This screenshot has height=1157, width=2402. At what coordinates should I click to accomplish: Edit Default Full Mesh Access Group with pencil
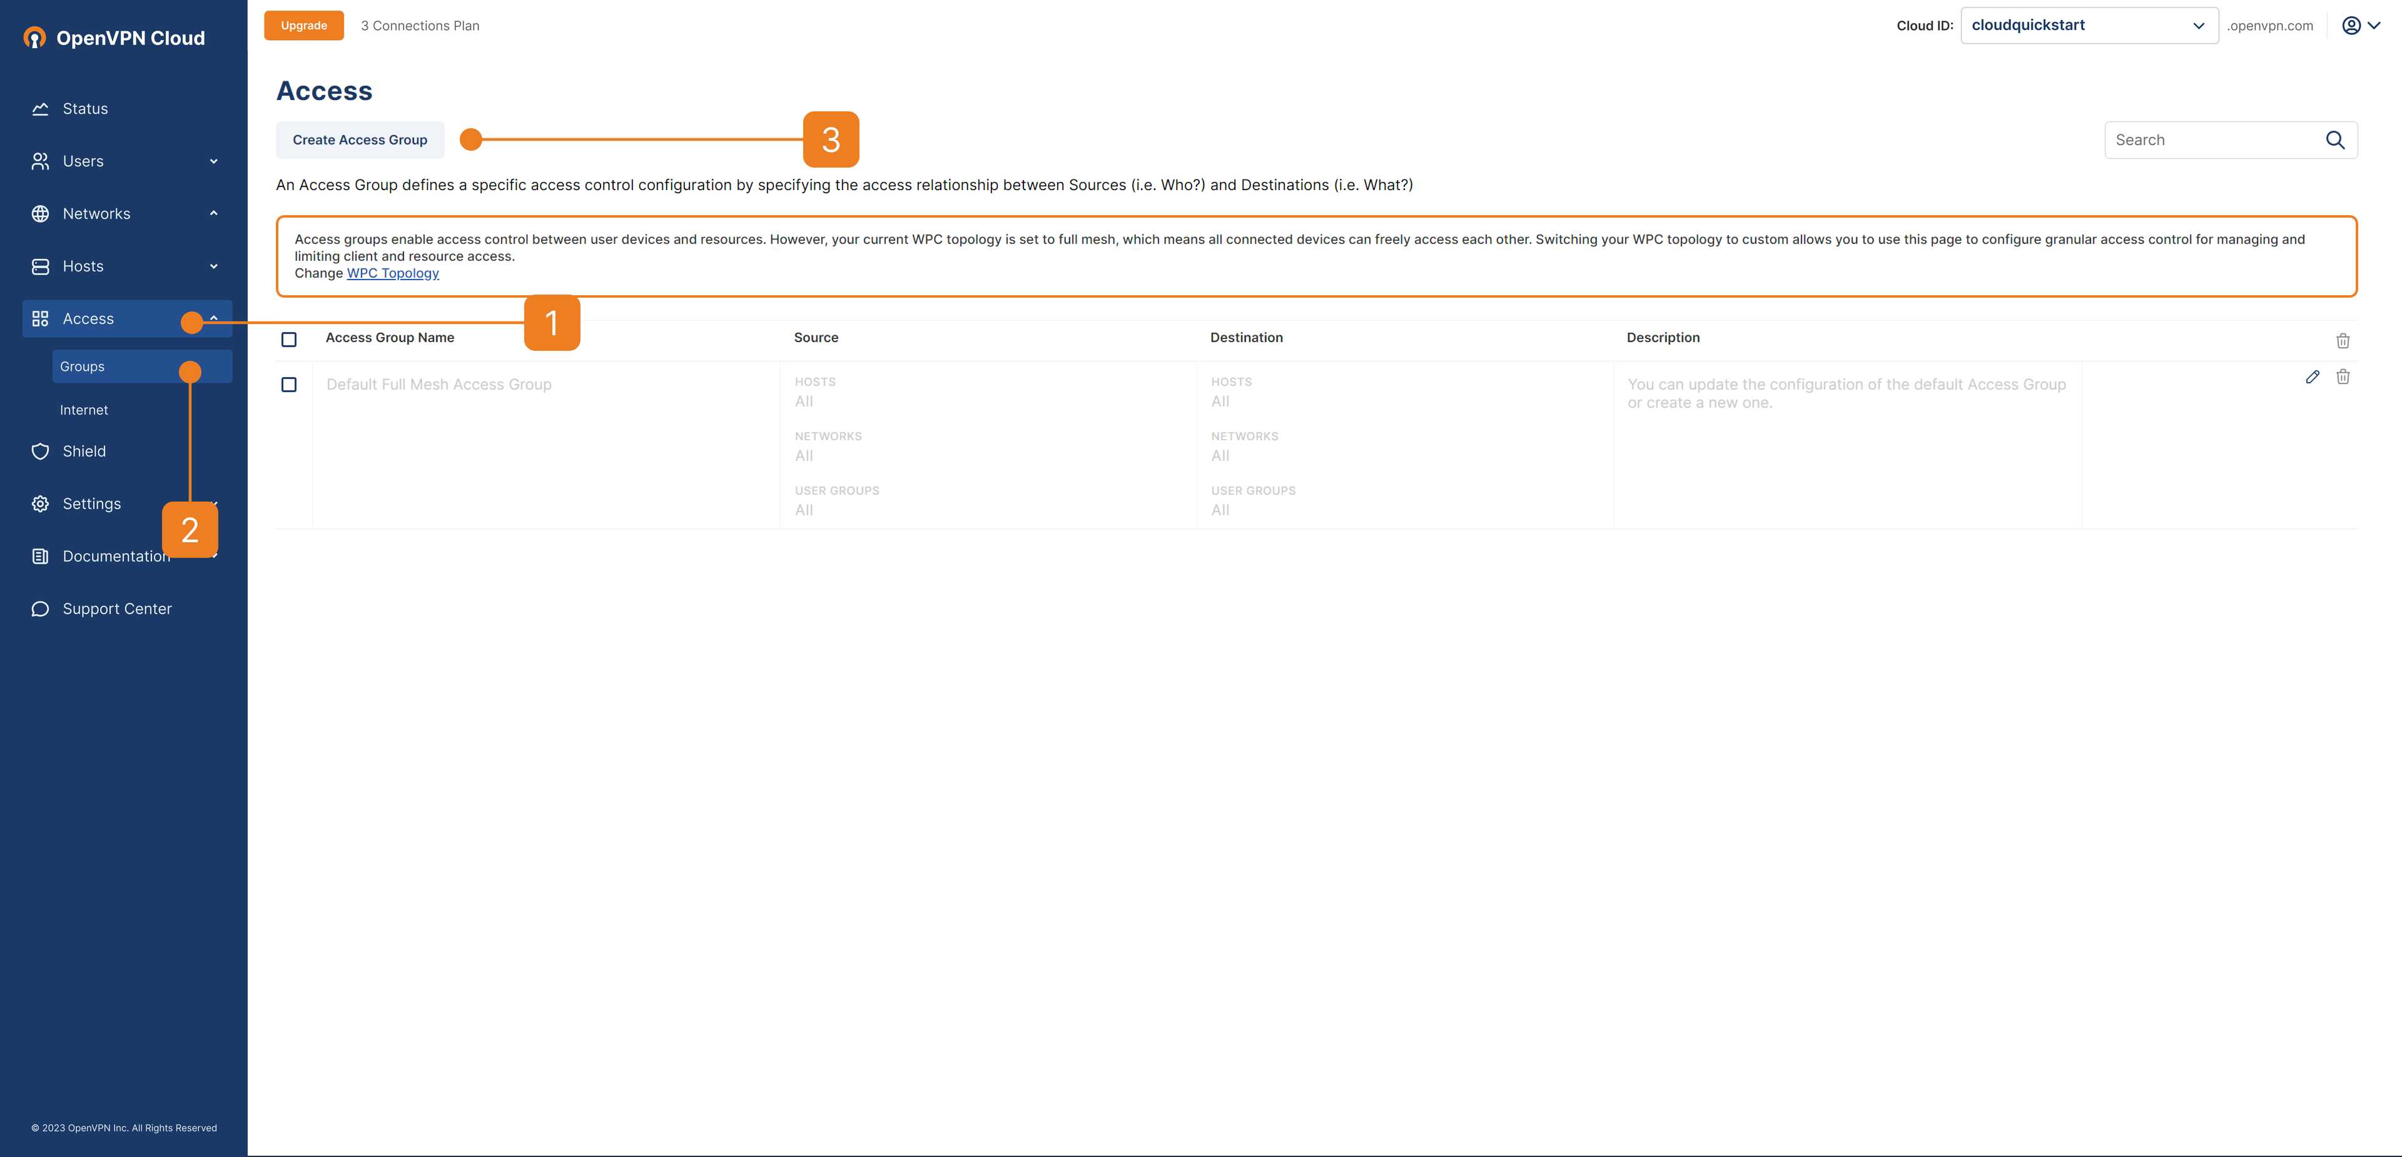[2313, 376]
